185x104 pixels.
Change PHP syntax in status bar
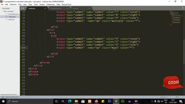pos(177,97)
